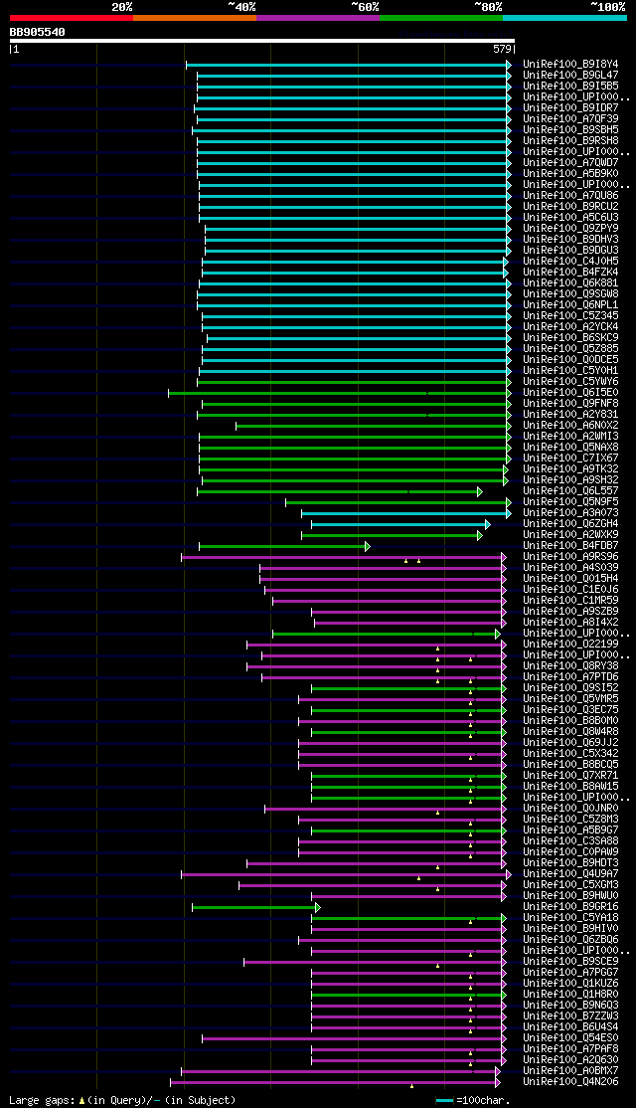Viewport: 636px width, 1108px height.
Task: Select the UniRef100_B9I5B5 label
Action: [x=570, y=87]
